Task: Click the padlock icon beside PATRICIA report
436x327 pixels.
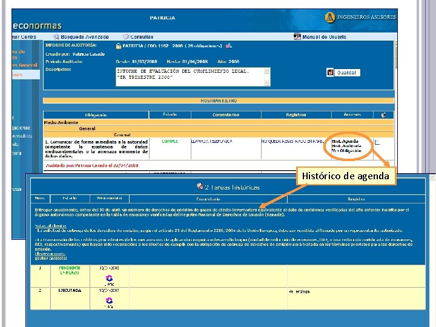Action: [x=119, y=46]
